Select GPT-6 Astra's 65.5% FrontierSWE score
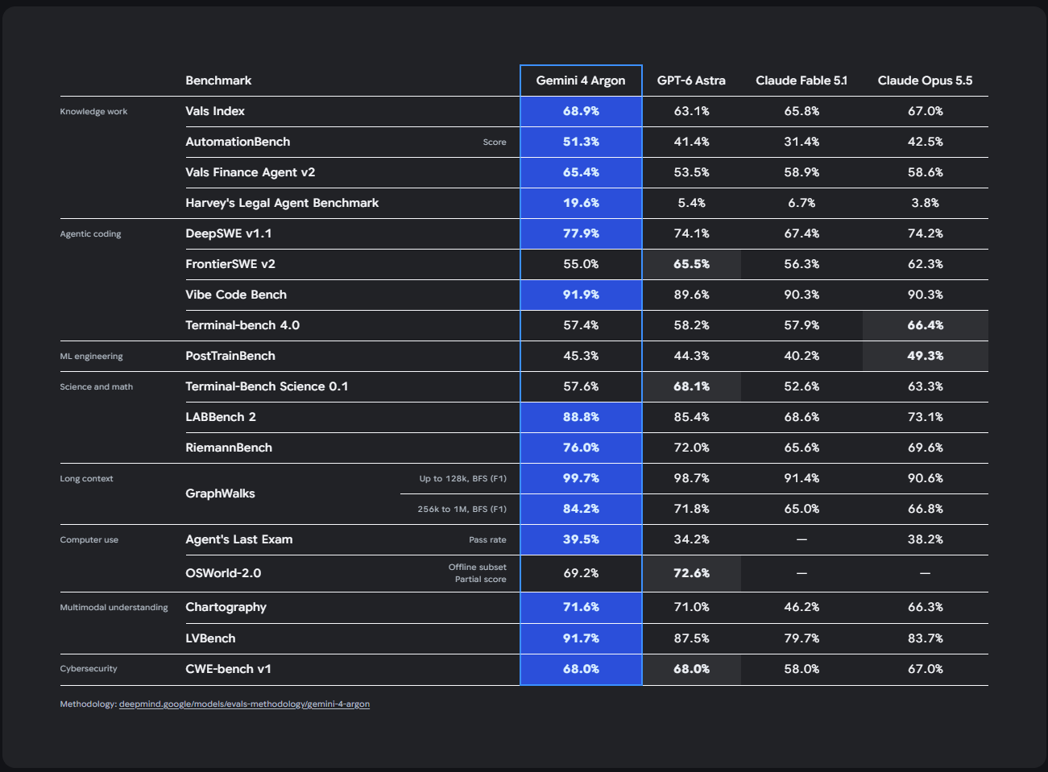Screen dimensions: 1048x772 [x=691, y=264]
